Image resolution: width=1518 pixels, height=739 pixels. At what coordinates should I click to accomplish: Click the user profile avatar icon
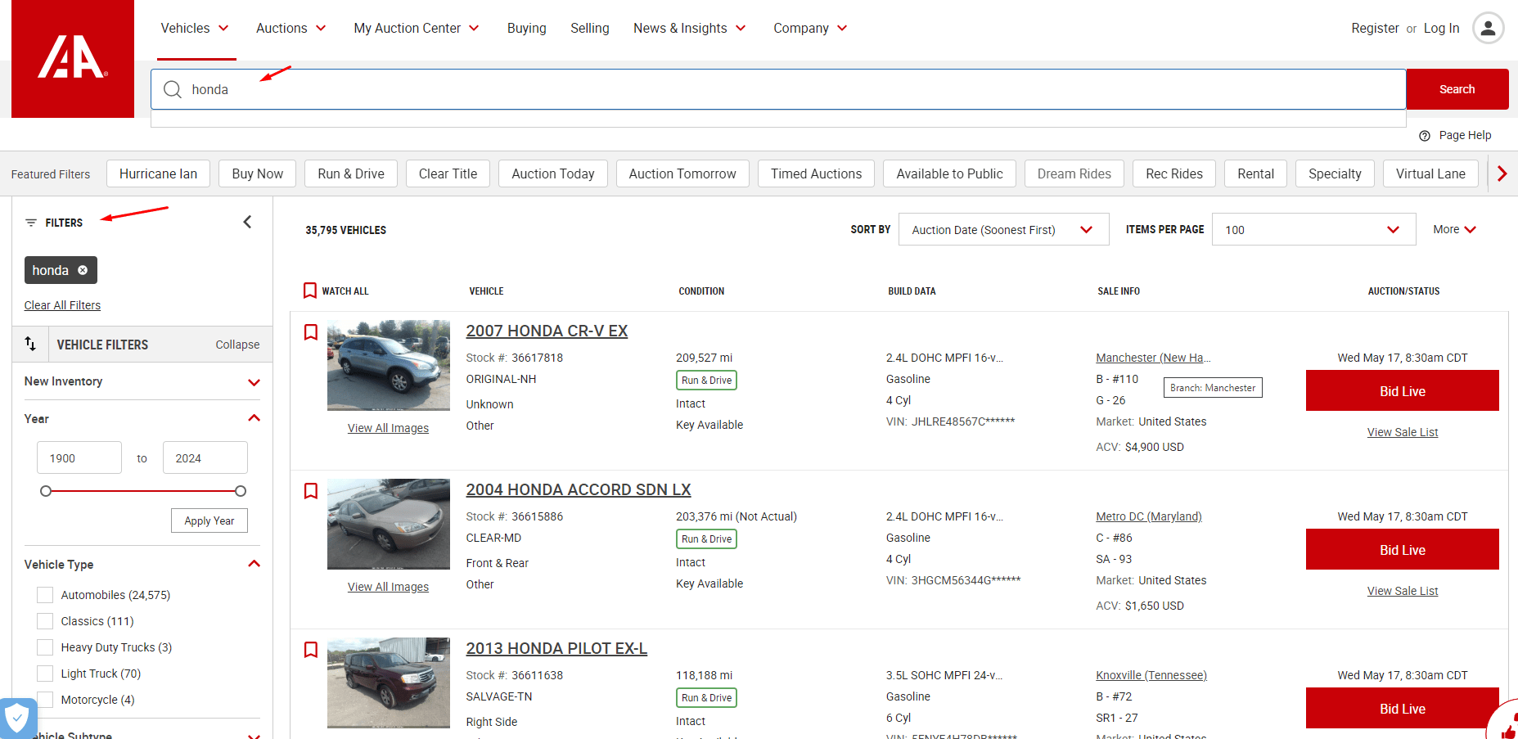(1488, 29)
